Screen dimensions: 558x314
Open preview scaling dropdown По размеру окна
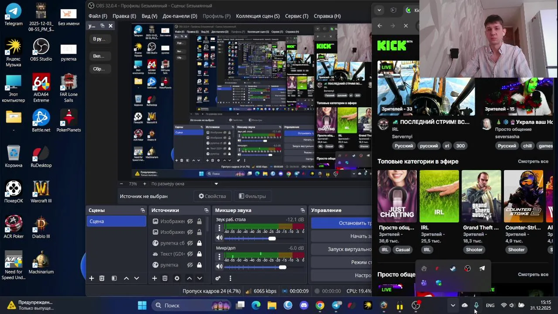coord(184,184)
